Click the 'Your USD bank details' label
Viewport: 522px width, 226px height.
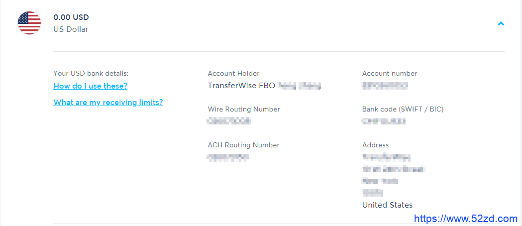coord(91,73)
